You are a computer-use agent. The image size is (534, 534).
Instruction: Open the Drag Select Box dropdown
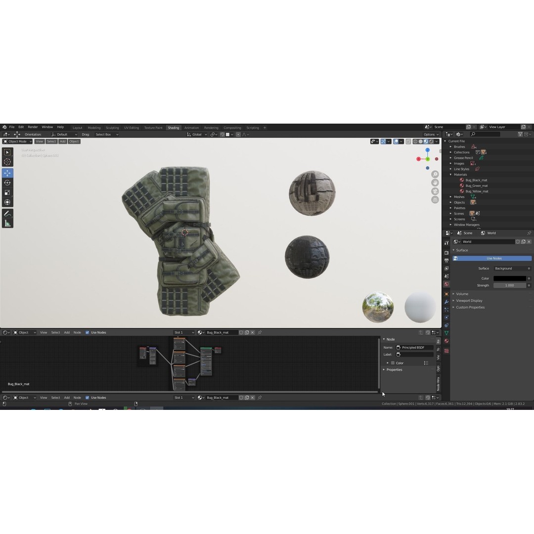(107, 134)
